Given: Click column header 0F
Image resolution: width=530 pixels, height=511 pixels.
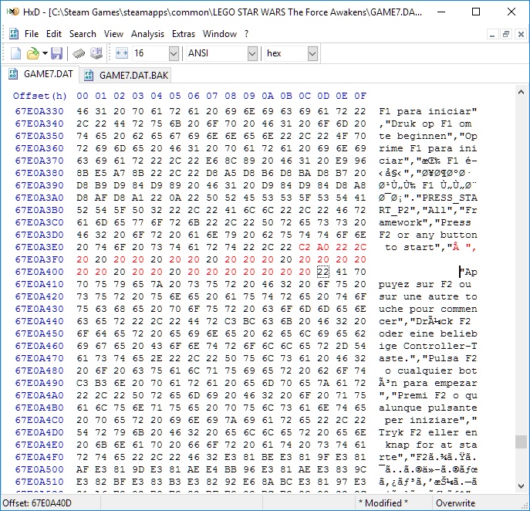Looking at the screenshot, I should 360,96.
